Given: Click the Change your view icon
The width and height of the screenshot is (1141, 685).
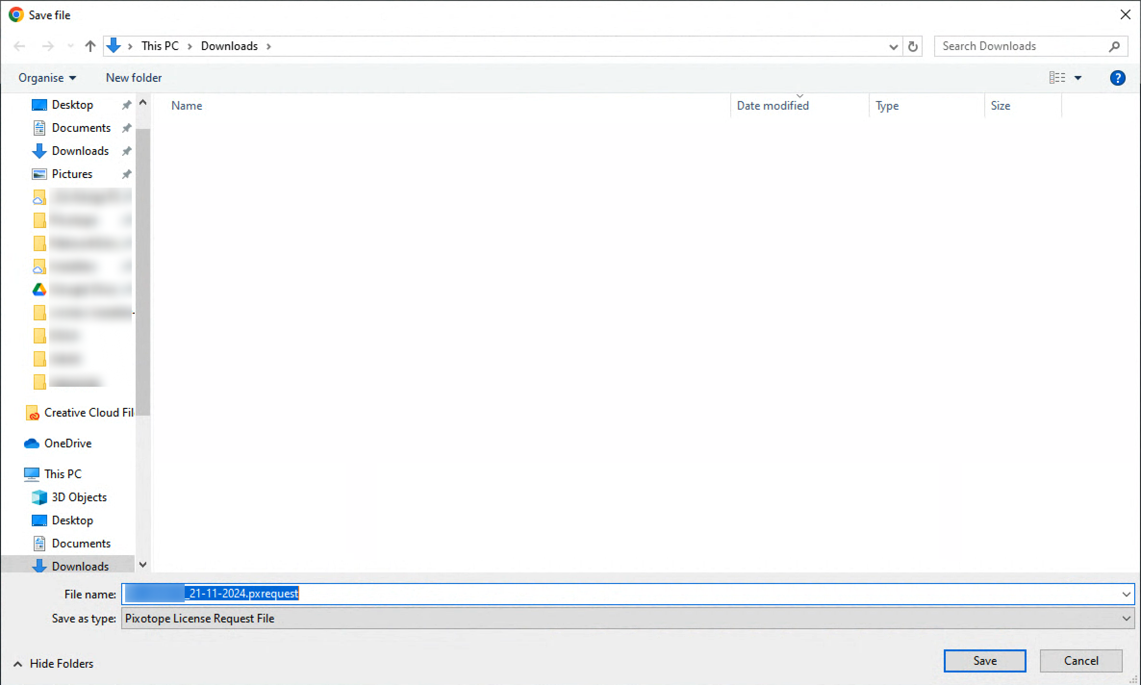Looking at the screenshot, I should pyautogui.click(x=1057, y=78).
